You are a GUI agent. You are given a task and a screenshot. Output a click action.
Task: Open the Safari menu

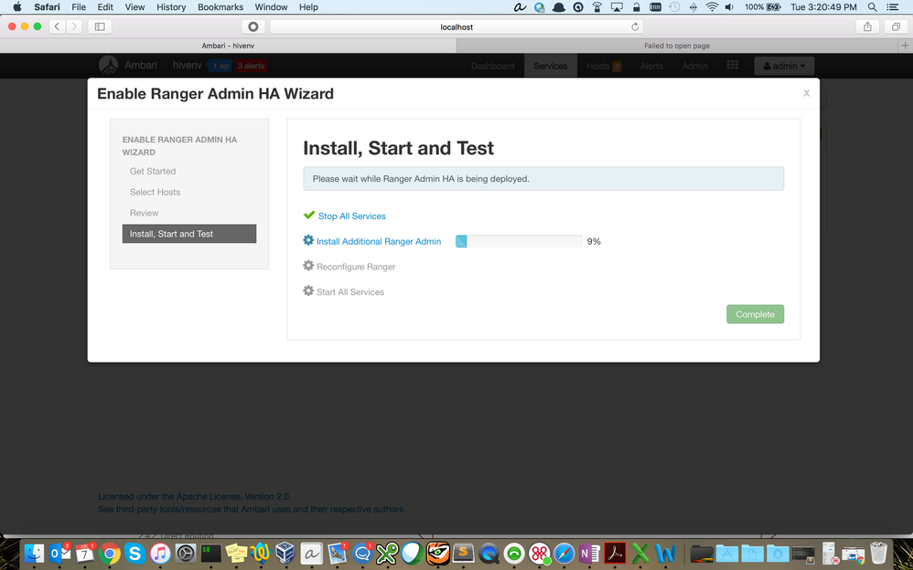pos(47,7)
